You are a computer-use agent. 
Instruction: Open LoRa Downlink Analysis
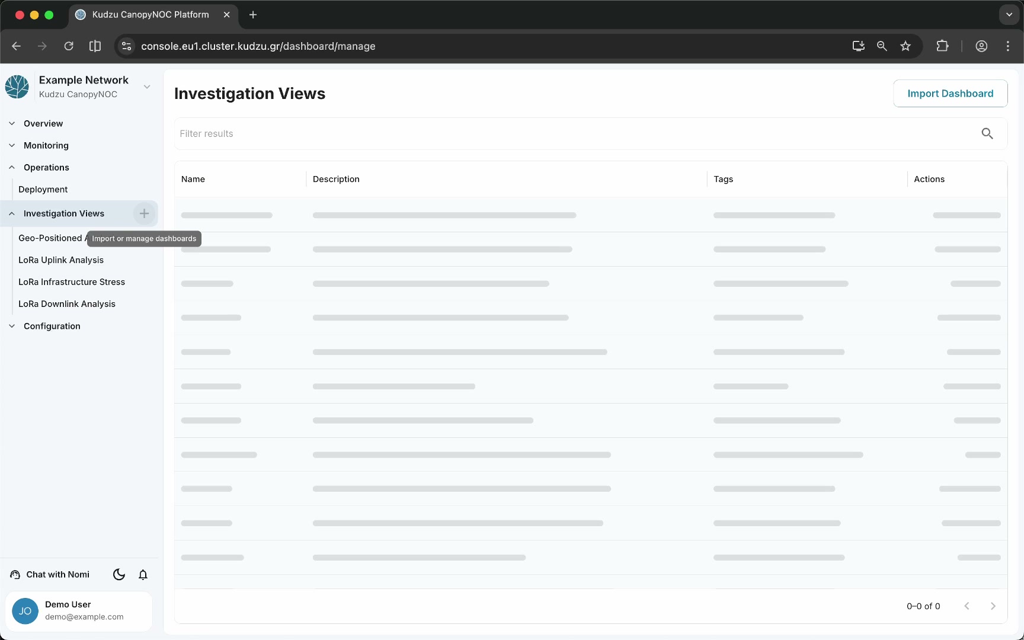click(67, 303)
